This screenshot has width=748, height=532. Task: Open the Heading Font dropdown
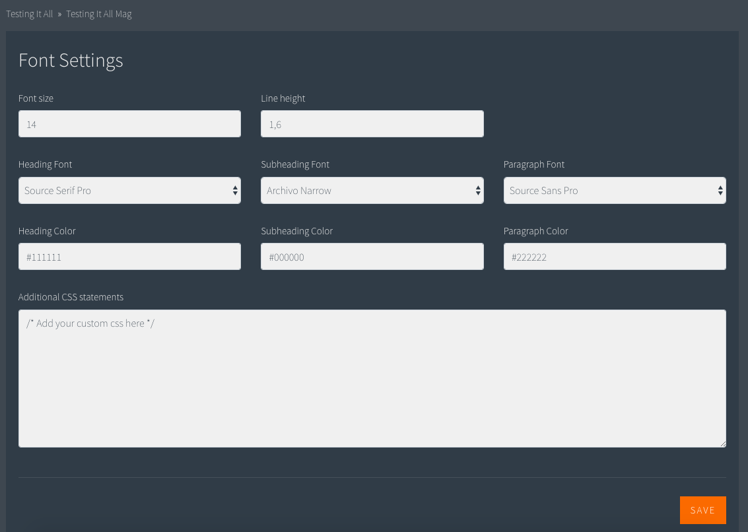[x=130, y=190]
